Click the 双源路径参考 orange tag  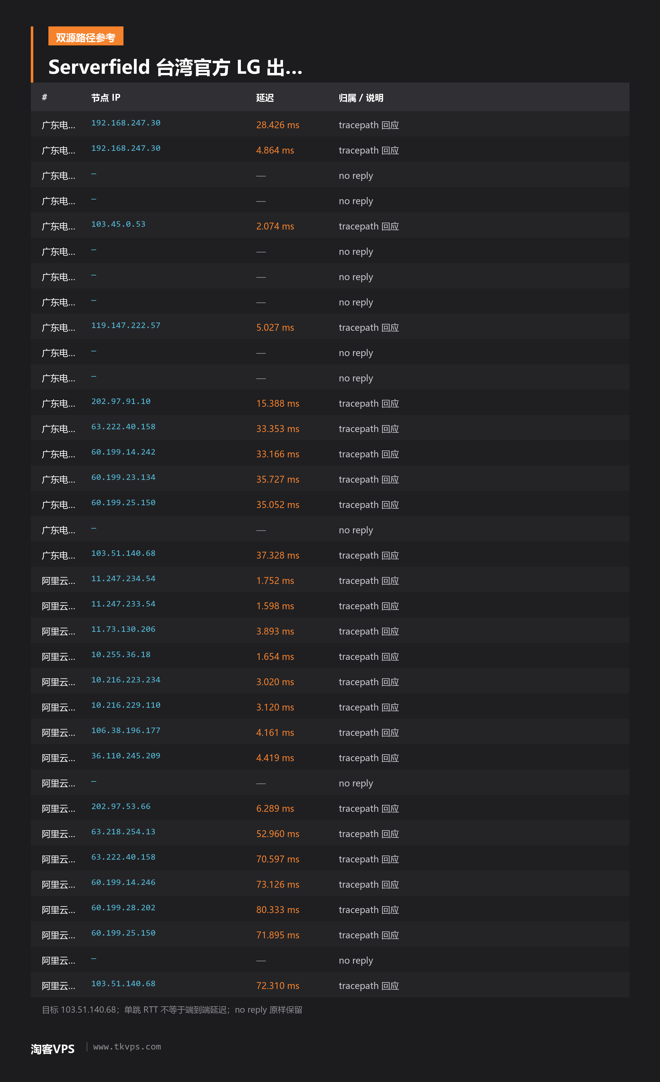coord(86,36)
